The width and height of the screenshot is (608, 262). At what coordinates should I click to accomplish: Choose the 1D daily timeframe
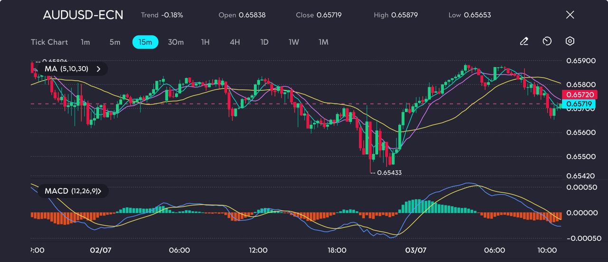point(265,42)
